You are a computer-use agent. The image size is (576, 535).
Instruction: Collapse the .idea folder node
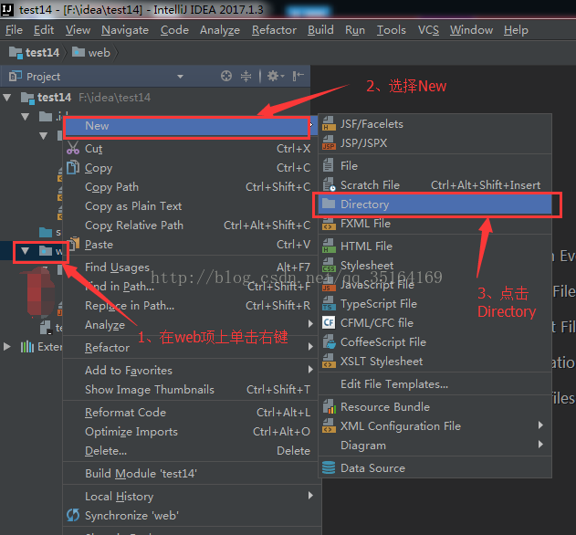click(25, 117)
